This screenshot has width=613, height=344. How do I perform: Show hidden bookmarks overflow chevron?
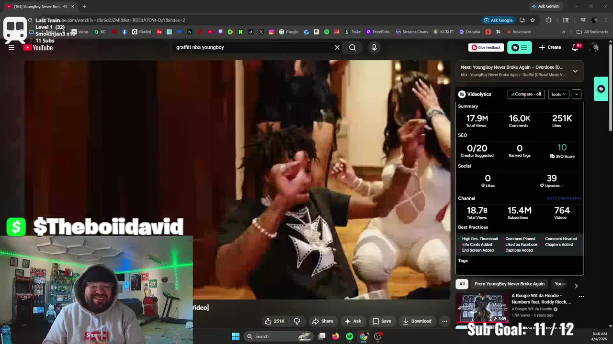pos(564,32)
